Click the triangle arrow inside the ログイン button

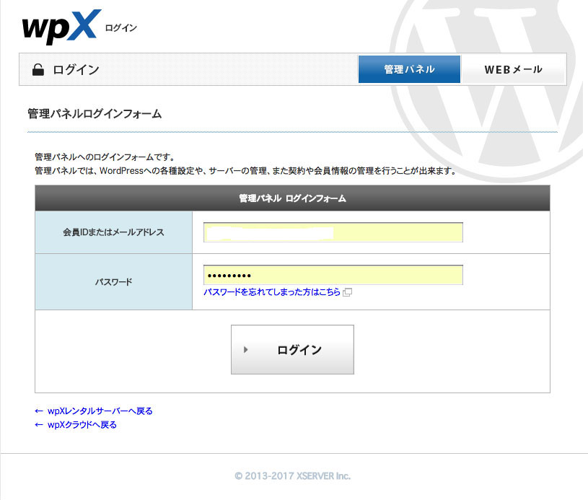point(246,350)
